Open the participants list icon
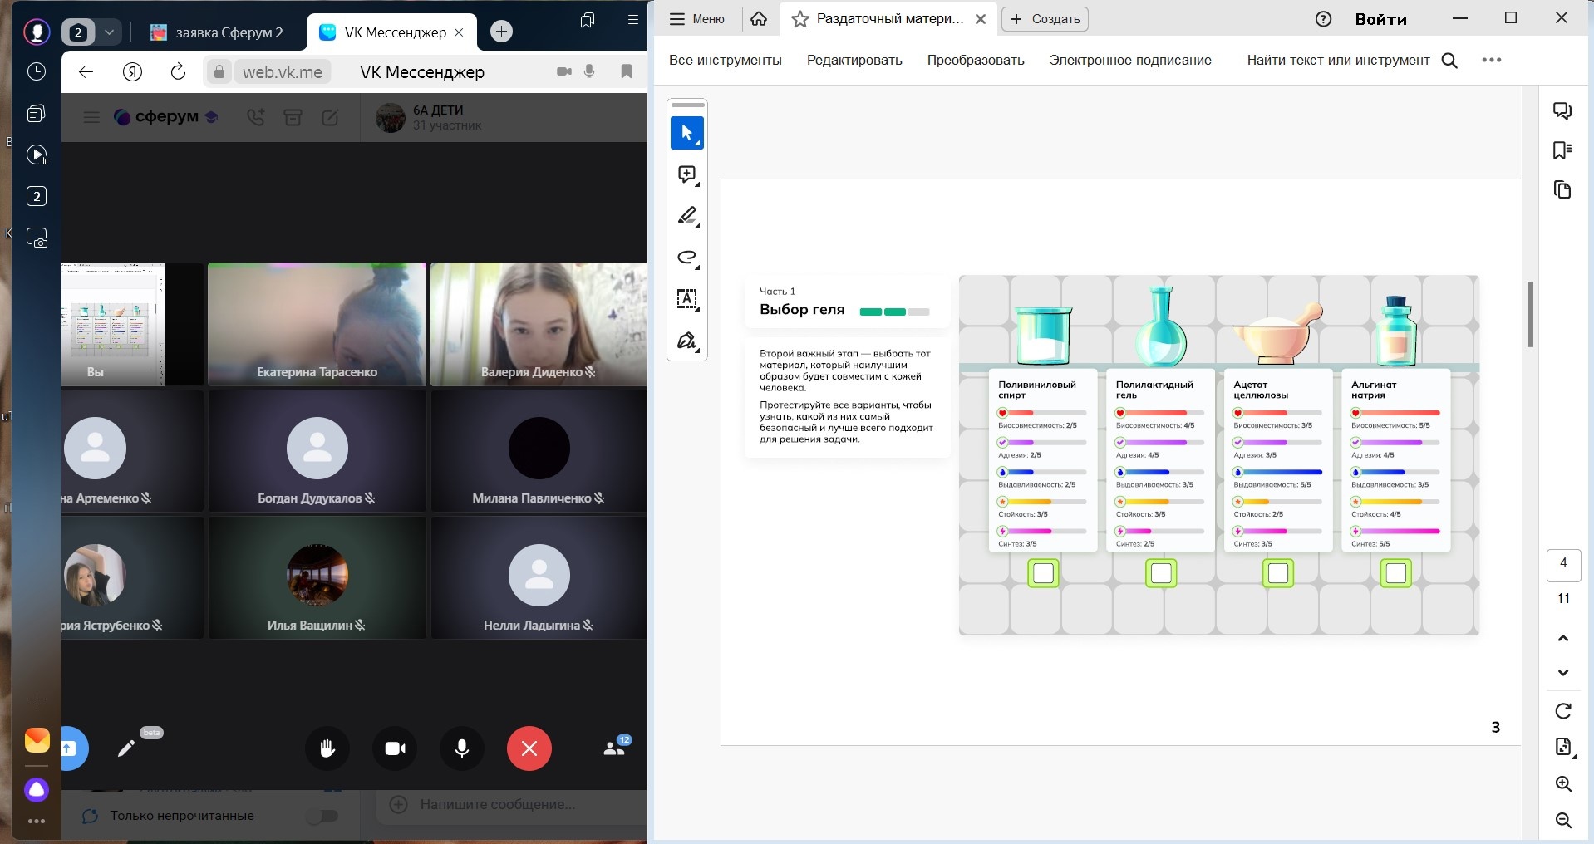 (616, 747)
